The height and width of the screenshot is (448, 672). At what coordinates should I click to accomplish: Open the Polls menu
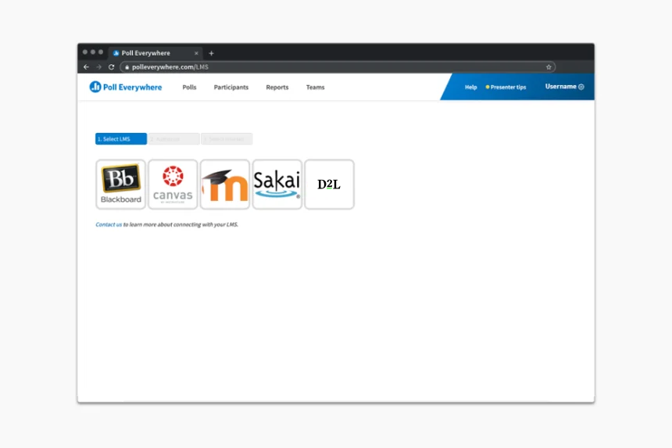coord(189,87)
